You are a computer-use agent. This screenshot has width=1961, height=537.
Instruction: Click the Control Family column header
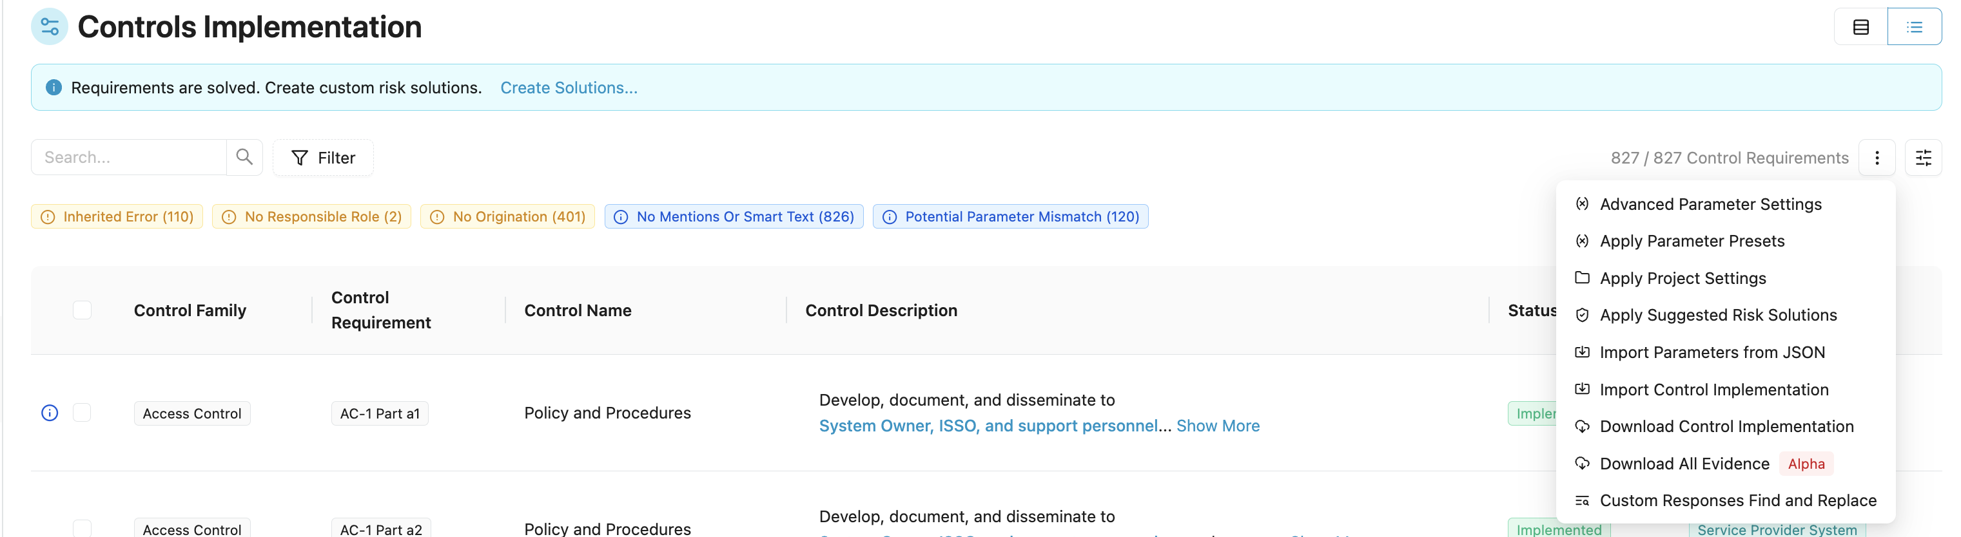pos(190,310)
